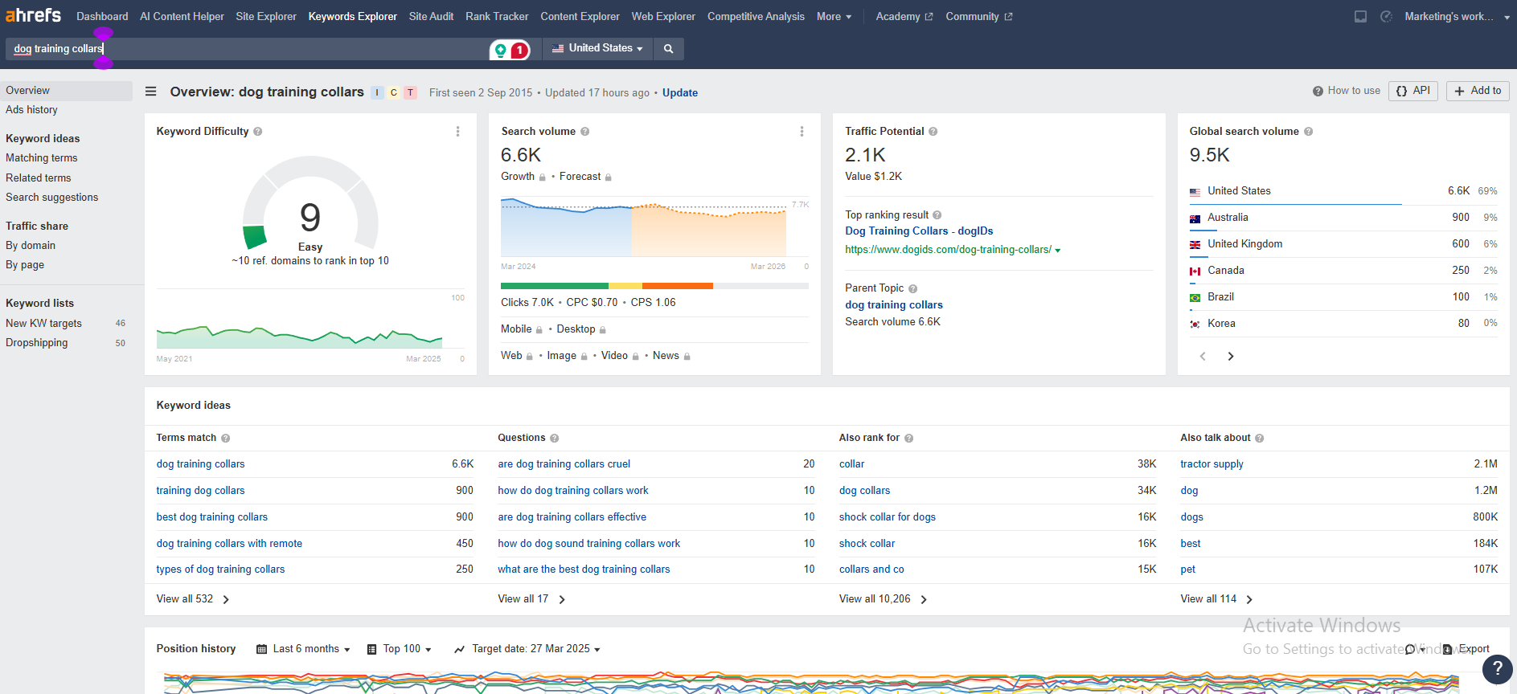Click the Update link
The image size is (1517, 694).
pyautogui.click(x=680, y=93)
